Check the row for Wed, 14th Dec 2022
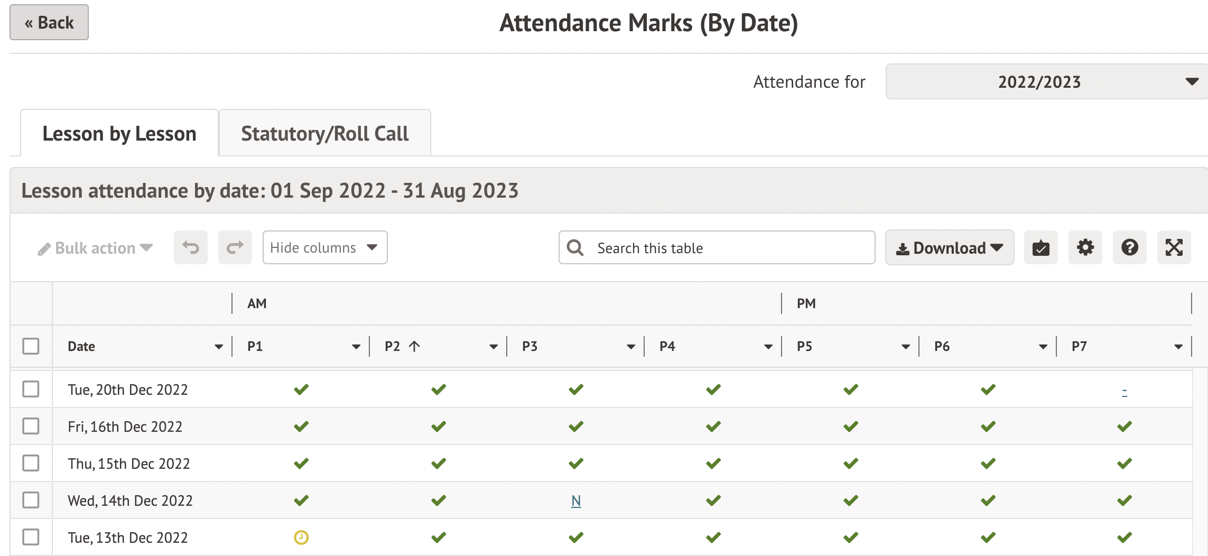The image size is (1208, 556). [x=31, y=500]
